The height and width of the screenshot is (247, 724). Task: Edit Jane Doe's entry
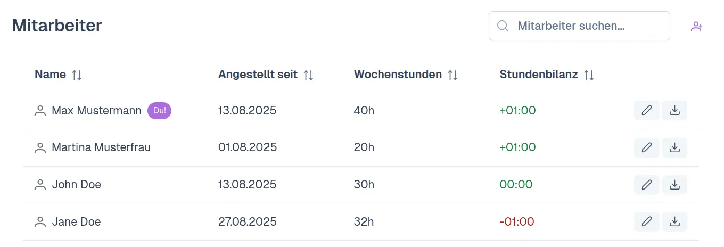[x=647, y=221]
